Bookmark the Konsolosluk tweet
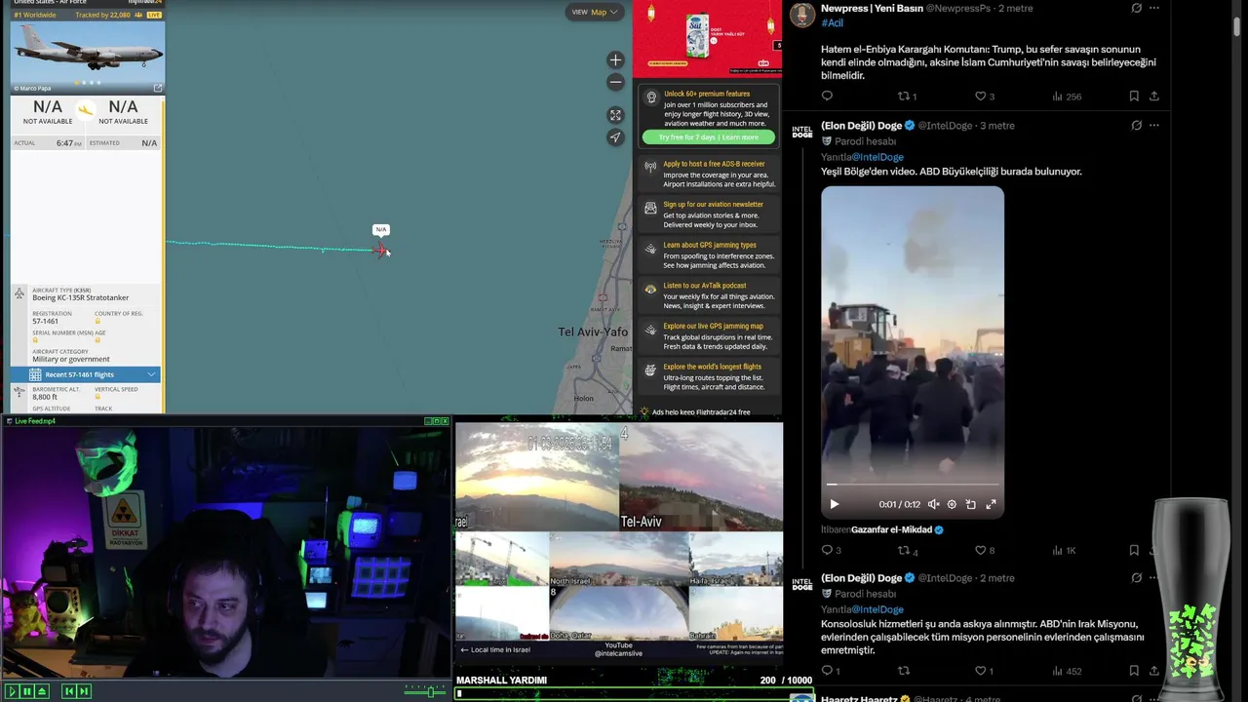Screen dimensions: 1248x702 coord(1134,671)
